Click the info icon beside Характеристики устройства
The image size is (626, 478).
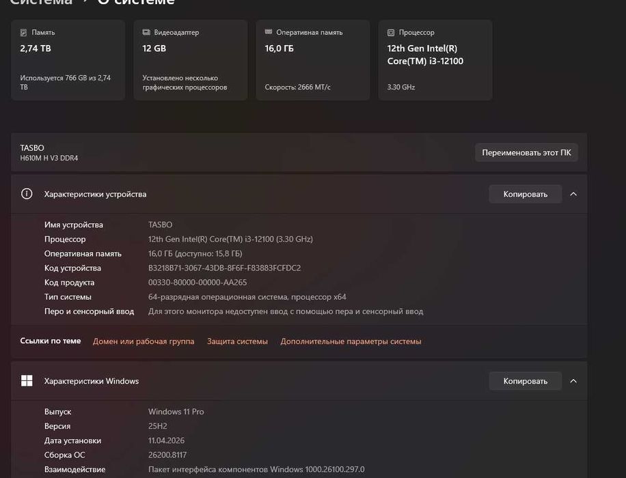tap(27, 194)
